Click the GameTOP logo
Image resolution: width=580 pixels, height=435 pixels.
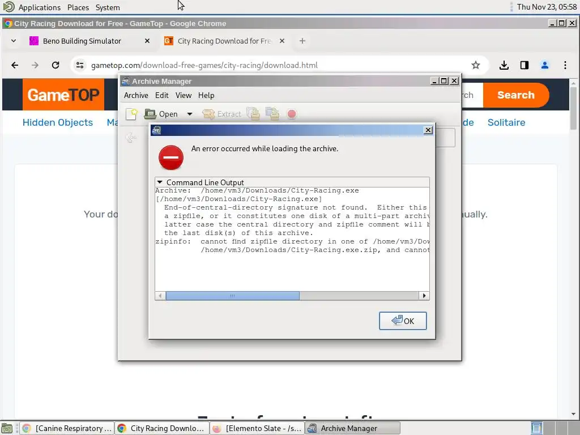[x=63, y=95]
